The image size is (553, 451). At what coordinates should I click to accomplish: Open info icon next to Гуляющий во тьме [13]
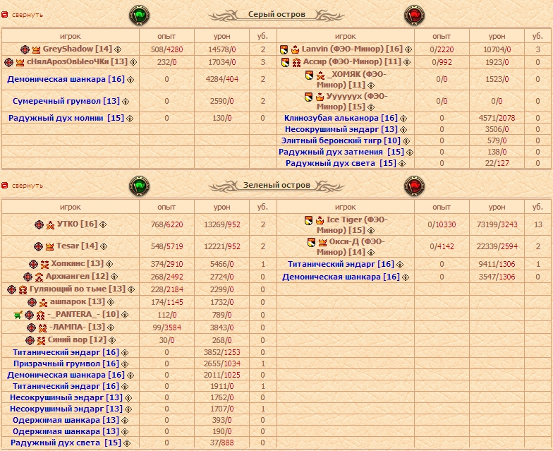pyautogui.click(x=131, y=289)
